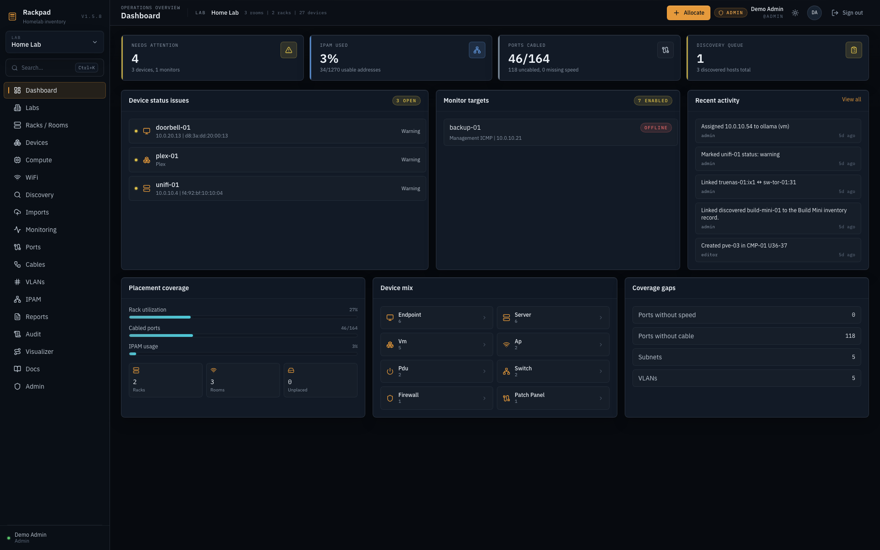Image resolution: width=880 pixels, height=550 pixels.
Task: Click the Discovery Queue clipboard icon
Action: click(x=854, y=50)
